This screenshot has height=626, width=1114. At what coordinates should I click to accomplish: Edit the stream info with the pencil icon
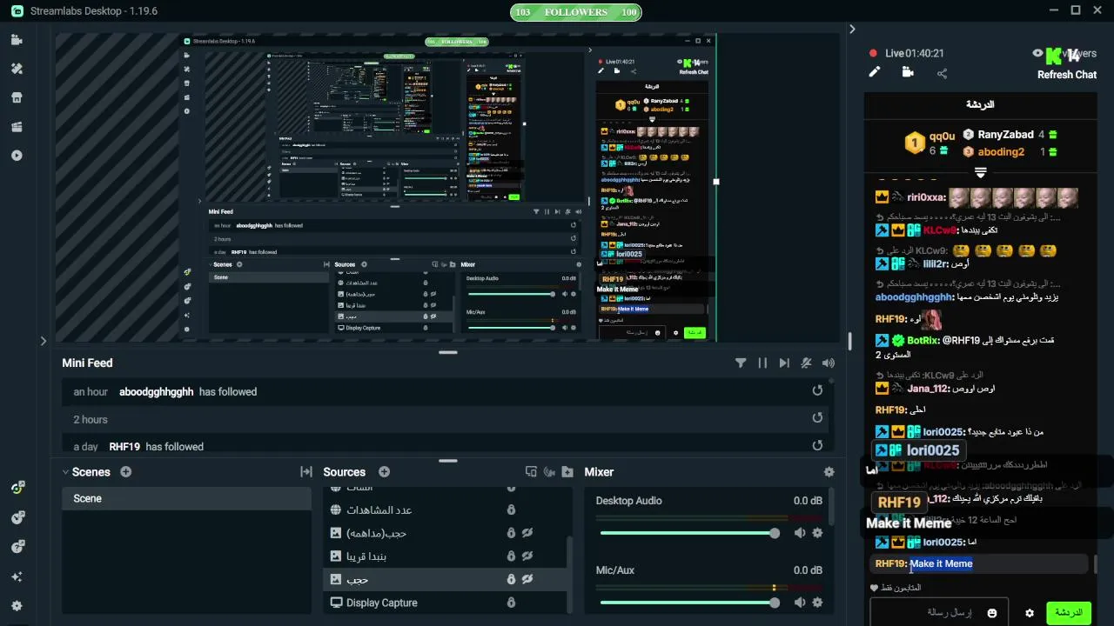[x=875, y=72]
